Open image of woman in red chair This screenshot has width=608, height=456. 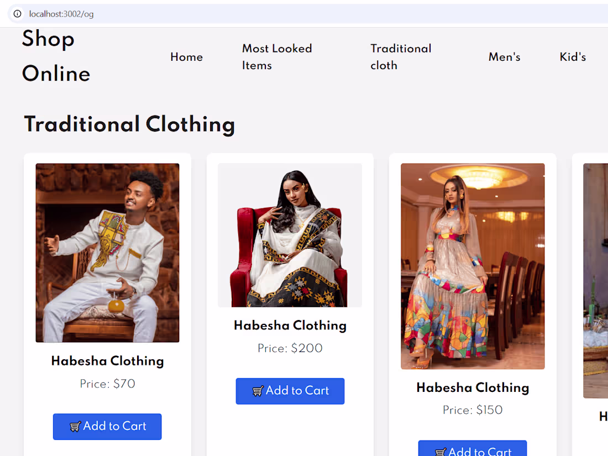point(290,235)
